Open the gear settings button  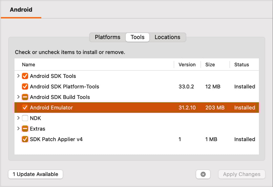tap(203, 174)
